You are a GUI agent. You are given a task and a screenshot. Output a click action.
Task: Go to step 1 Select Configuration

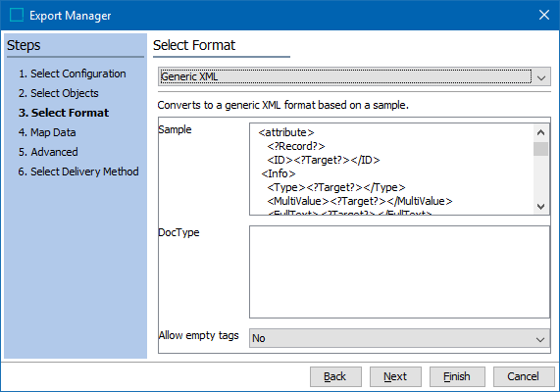(x=73, y=73)
